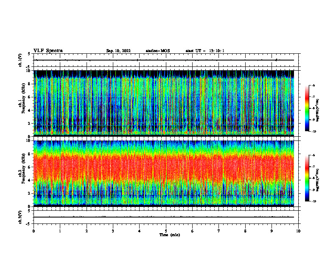This screenshot has width=336, height=259.
Task: Click the "3" tick on the time axis
Action: (113, 231)
